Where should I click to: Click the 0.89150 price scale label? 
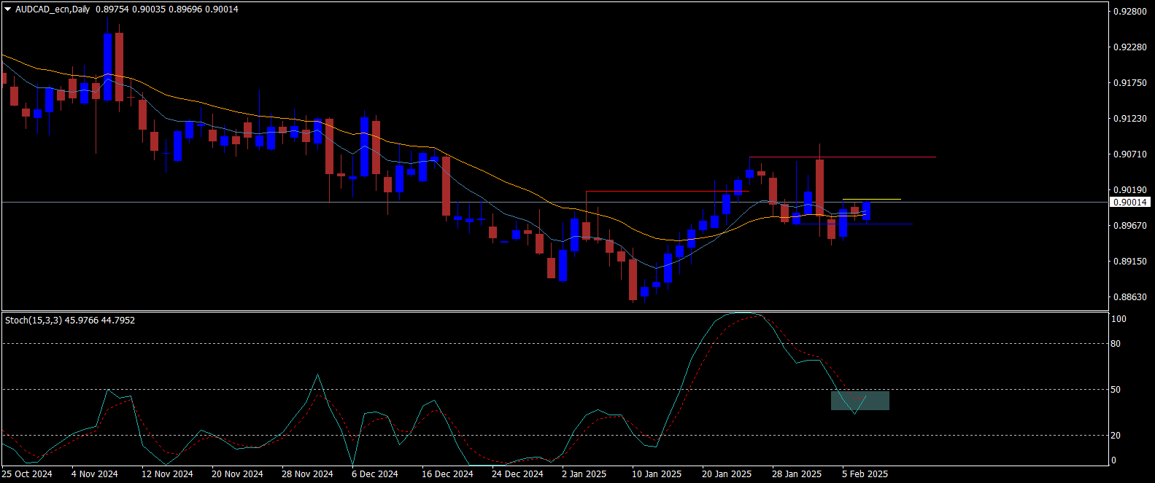[x=1129, y=261]
